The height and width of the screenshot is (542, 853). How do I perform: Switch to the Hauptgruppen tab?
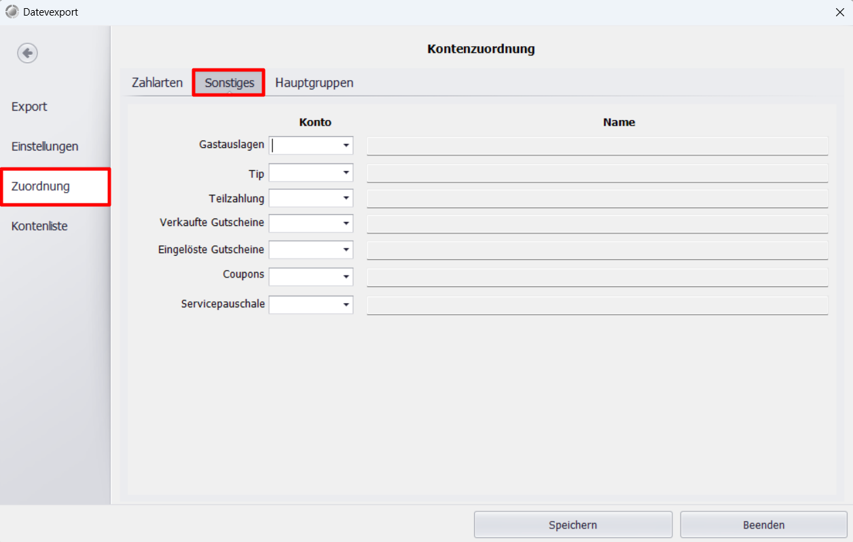coord(314,83)
